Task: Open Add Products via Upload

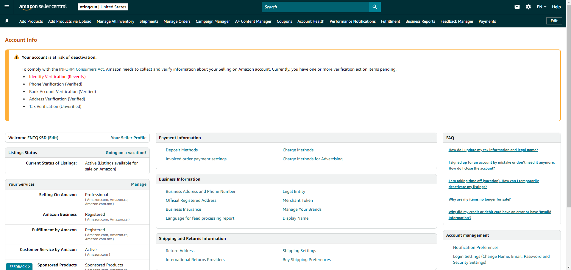Action: [70, 21]
